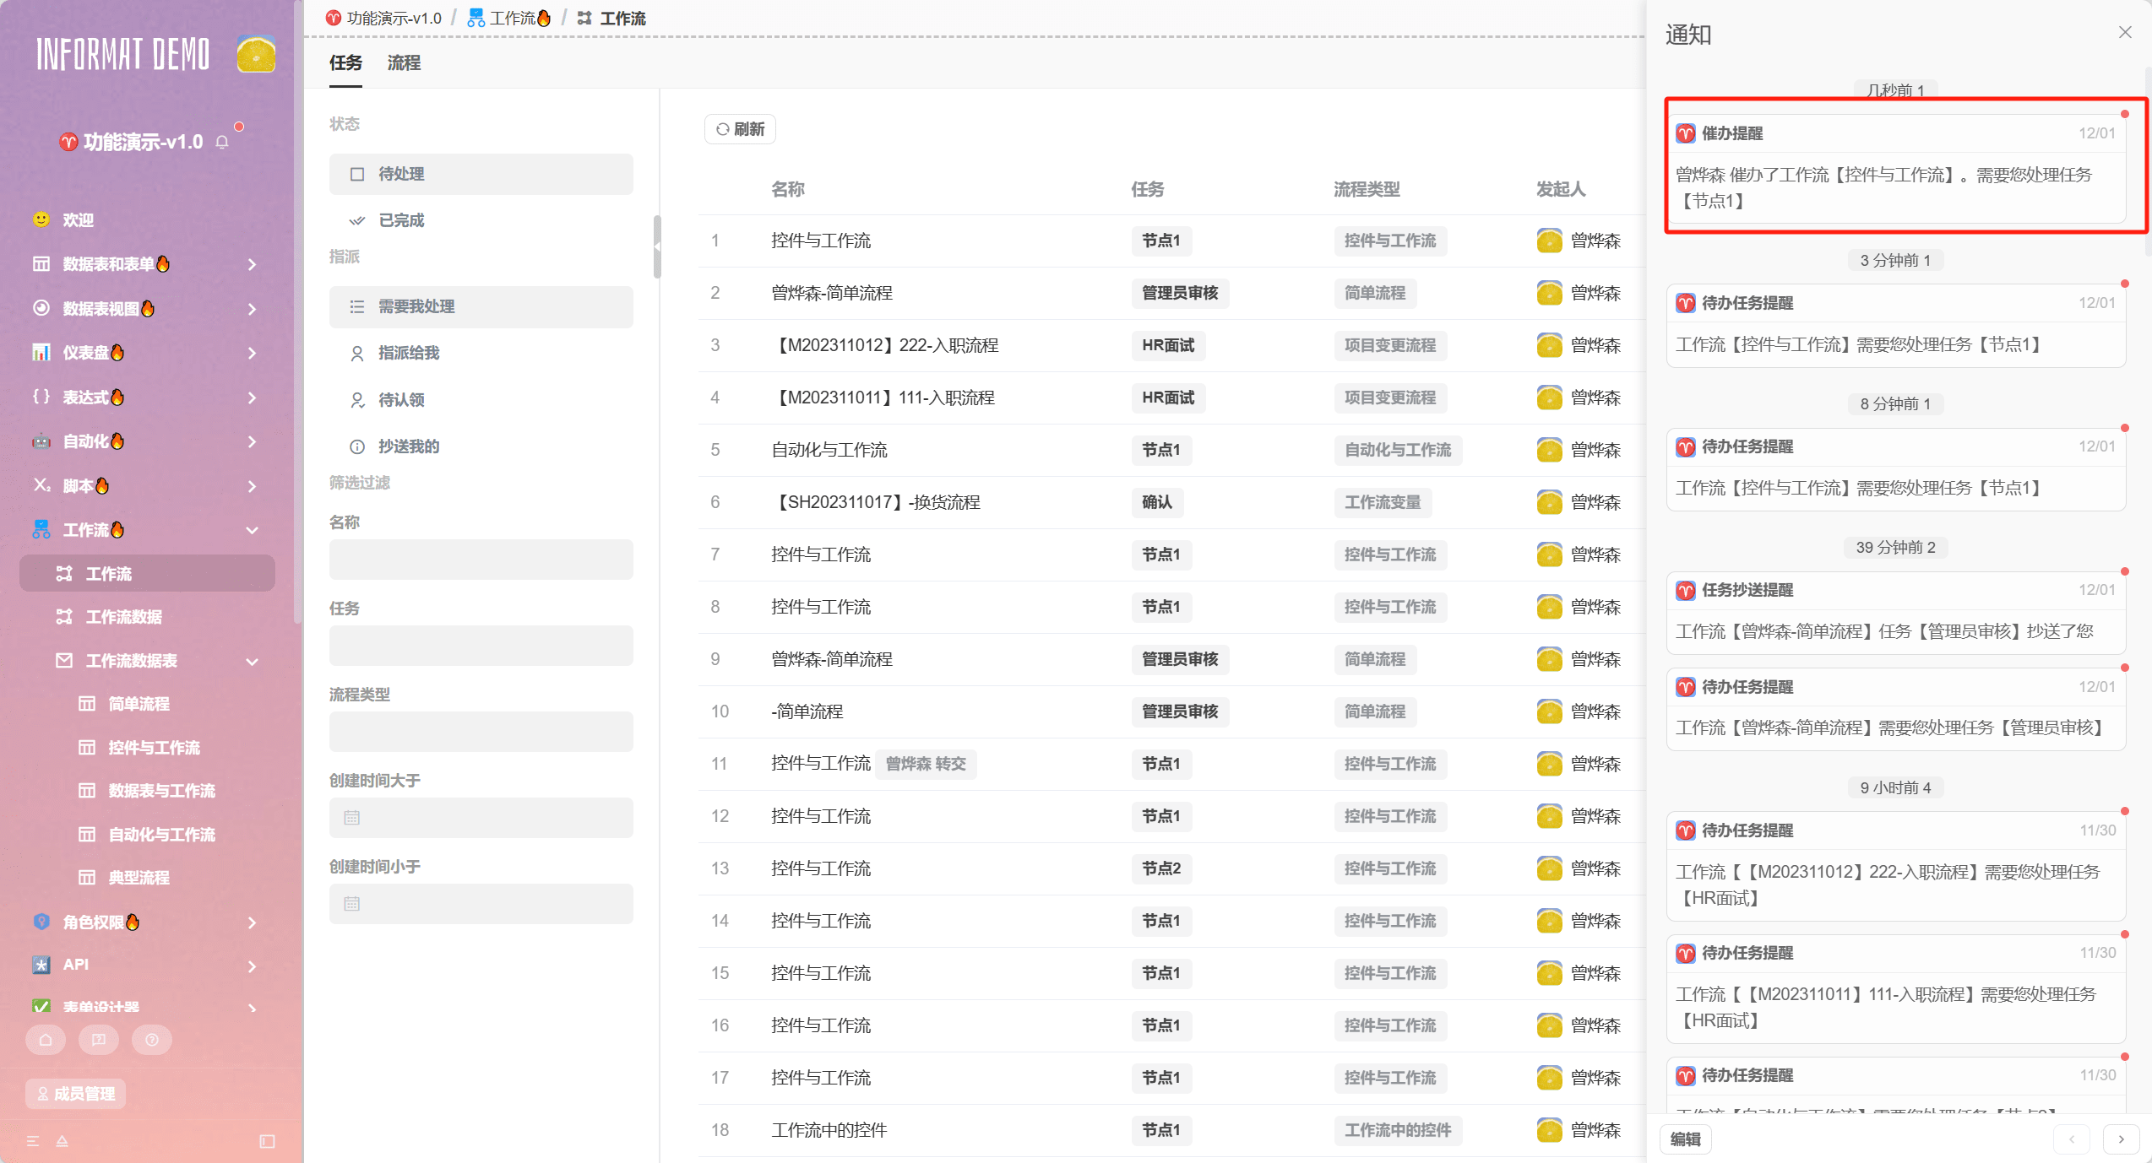Click the hamburger list icon at sidebar bottom

click(x=33, y=1141)
